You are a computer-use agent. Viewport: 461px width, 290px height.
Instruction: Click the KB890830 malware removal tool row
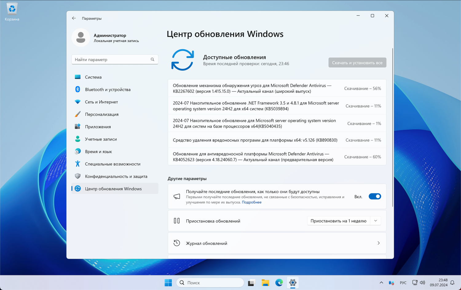pyautogui.click(x=277, y=140)
